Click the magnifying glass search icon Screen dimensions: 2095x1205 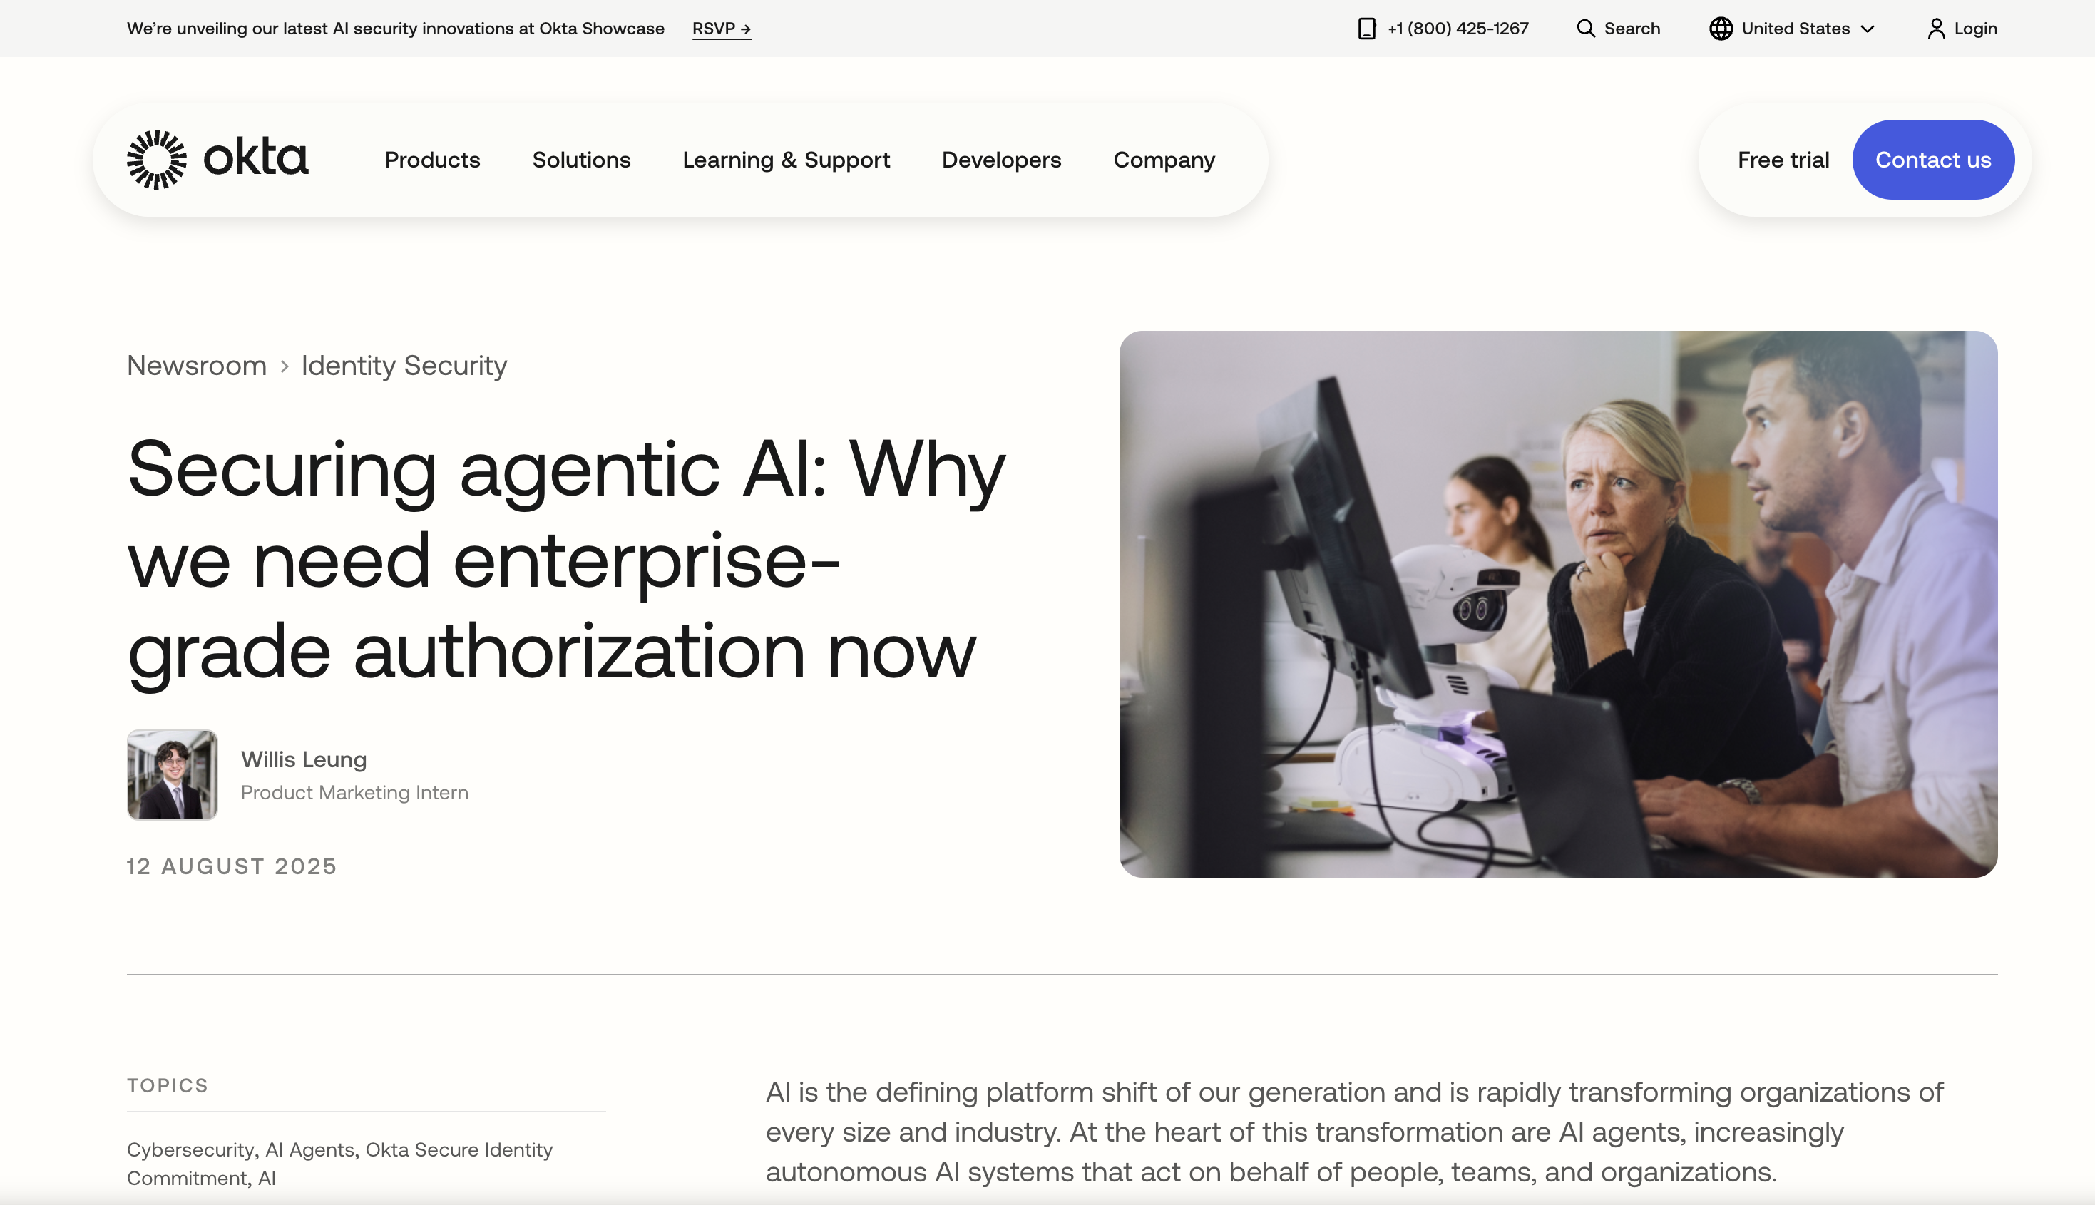1585,29
